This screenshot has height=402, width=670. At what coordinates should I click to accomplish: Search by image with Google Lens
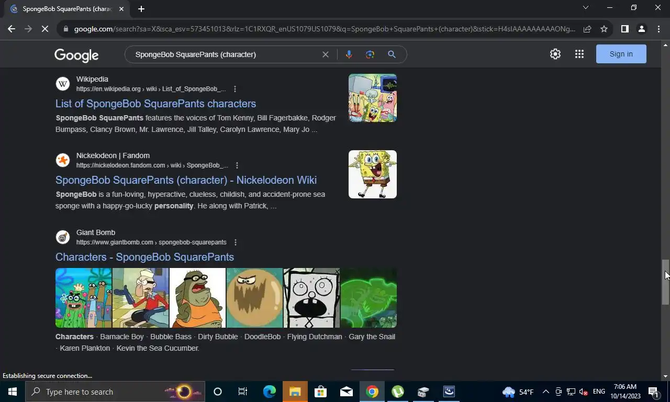370,54
